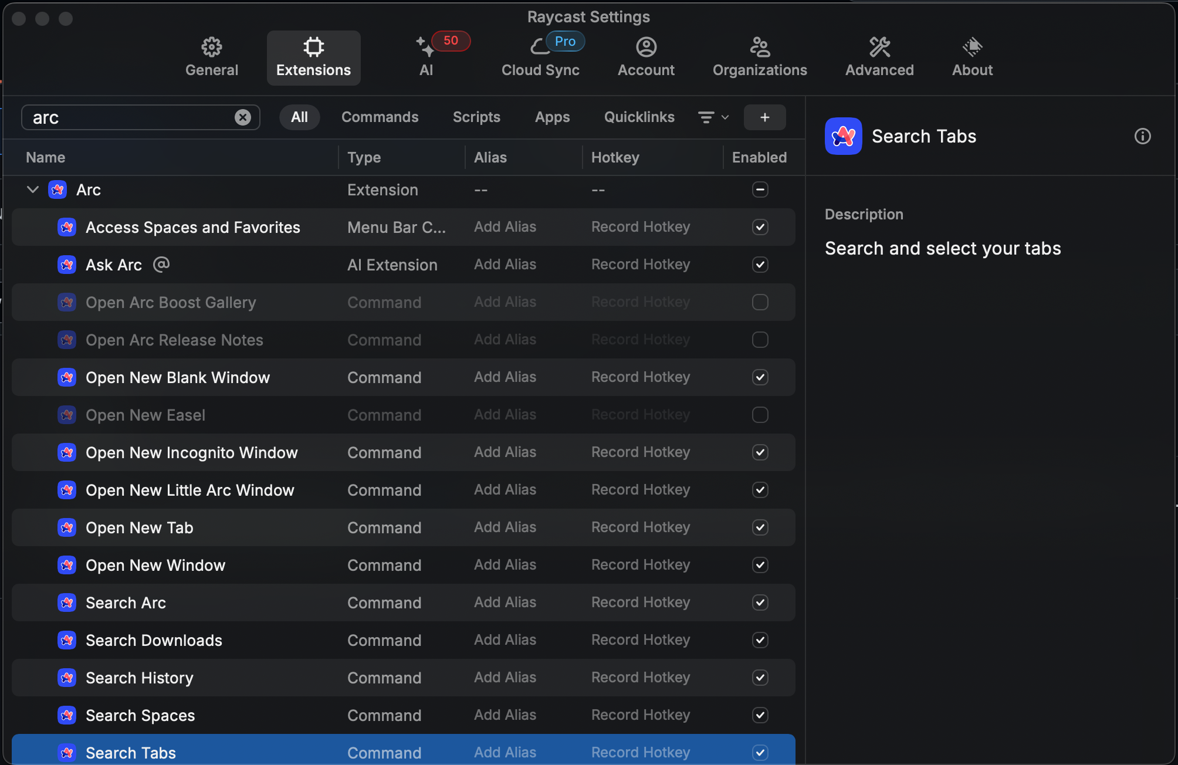Image resolution: width=1178 pixels, height=765 pixels.
Task: Click Open New Window row icon
Action: click(x=67, y=565)
